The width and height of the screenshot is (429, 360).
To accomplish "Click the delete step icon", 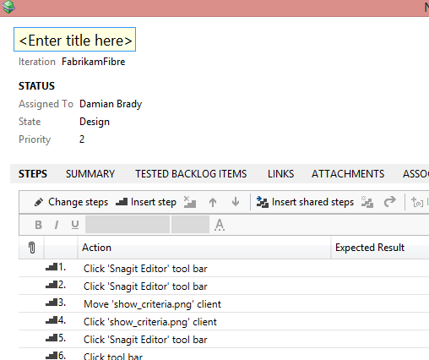I will [190, 202].
